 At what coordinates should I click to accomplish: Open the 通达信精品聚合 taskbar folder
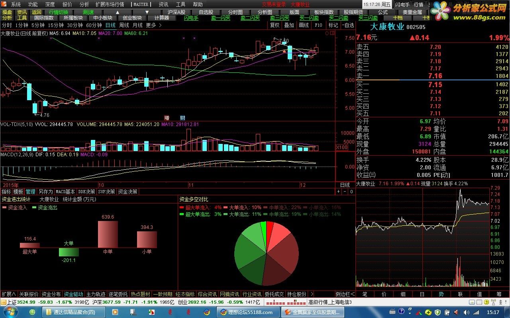[x=74, y=312]
